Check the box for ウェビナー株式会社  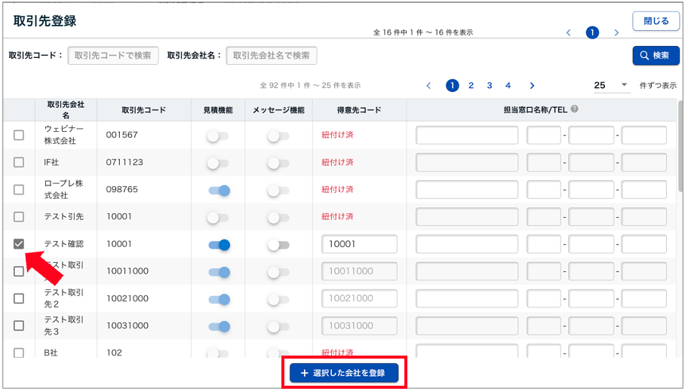coord(19,135)
